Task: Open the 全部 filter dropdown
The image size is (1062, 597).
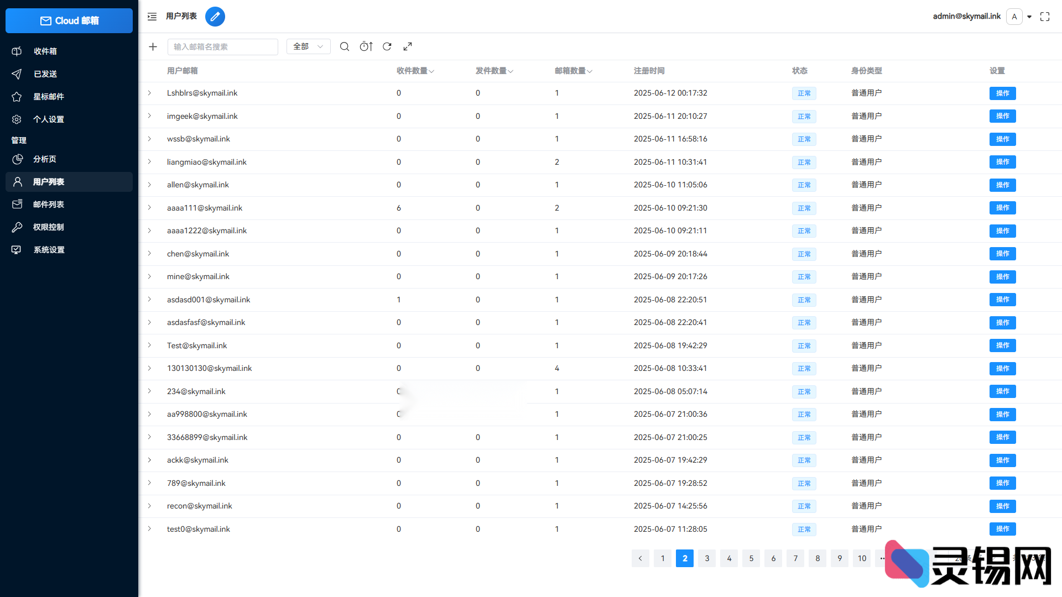Action: pyautogui.click(x=308, y=46)
